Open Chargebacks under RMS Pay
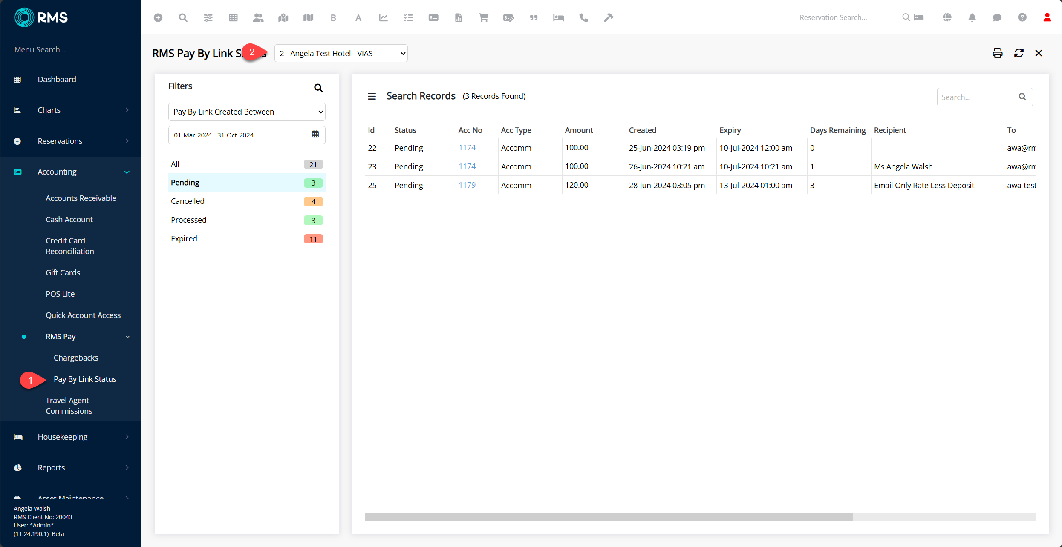1062x547 pixels. pos(76,358)
